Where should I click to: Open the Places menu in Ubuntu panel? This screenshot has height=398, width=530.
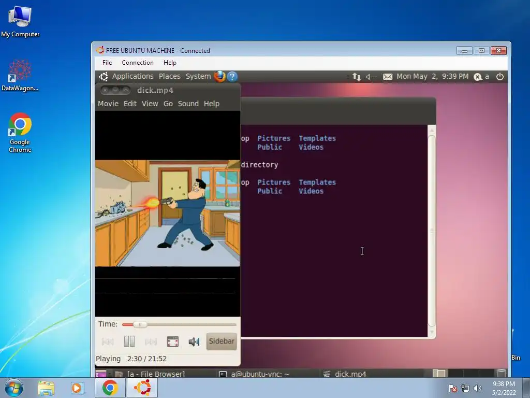(x=170, y=77)
